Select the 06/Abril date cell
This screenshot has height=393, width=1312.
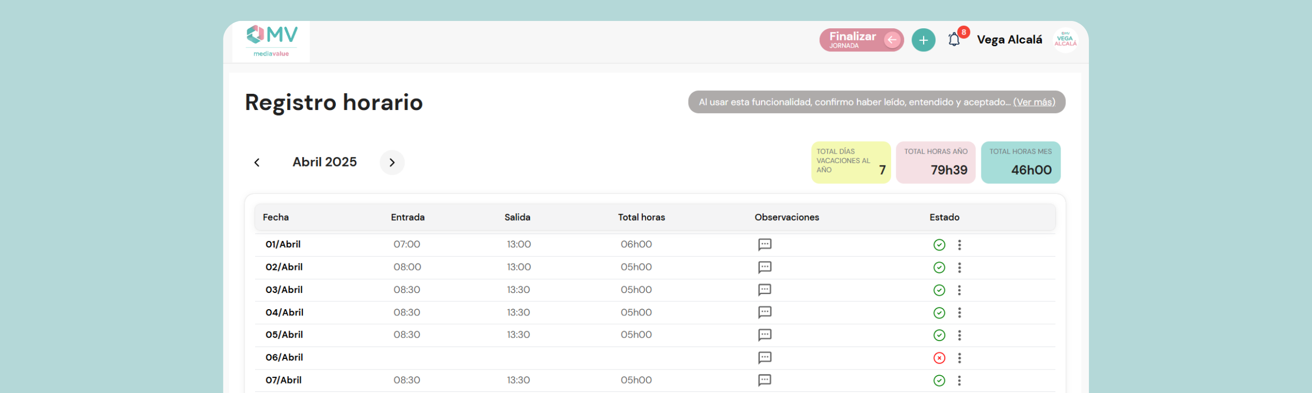pyautogui.click(x=284, y=357)
